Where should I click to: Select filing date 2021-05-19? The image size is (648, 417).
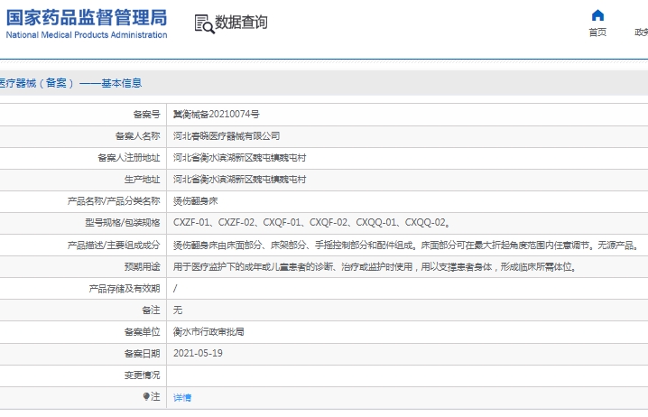tap(198, 353)
